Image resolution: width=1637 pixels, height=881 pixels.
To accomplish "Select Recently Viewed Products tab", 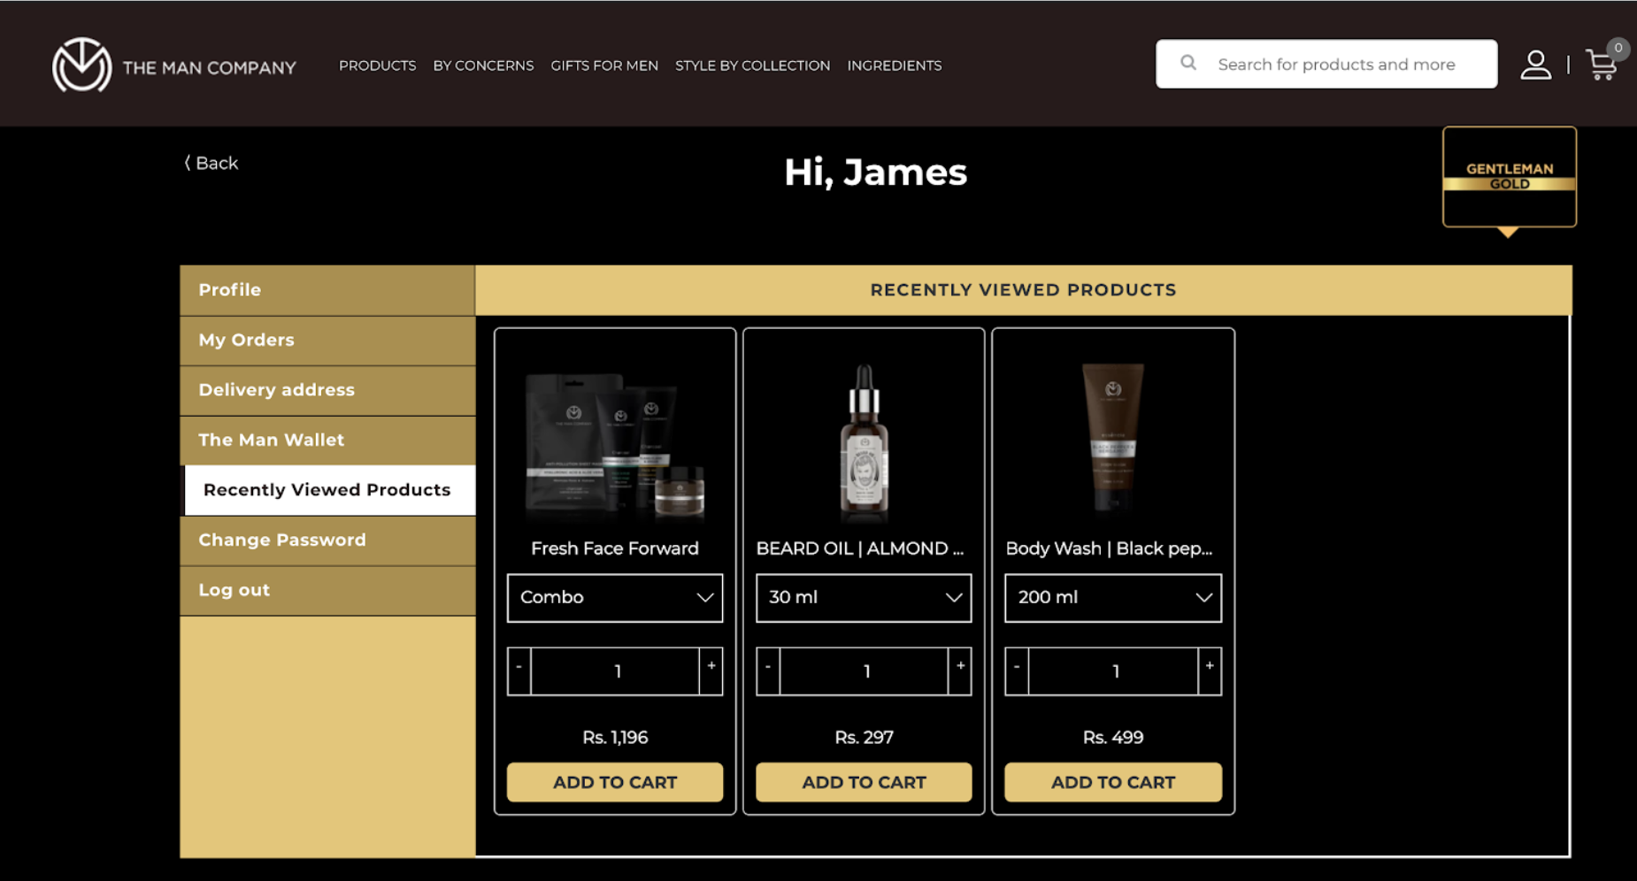I will coord(327,490).
